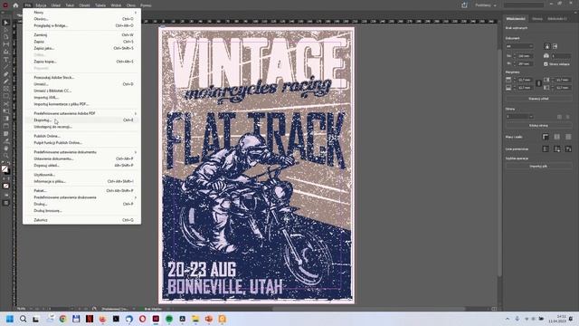This screenshot has width=579, height=326.
Task: Click the horizontal scrollbar below canvas
Action: tap(369, 309)
